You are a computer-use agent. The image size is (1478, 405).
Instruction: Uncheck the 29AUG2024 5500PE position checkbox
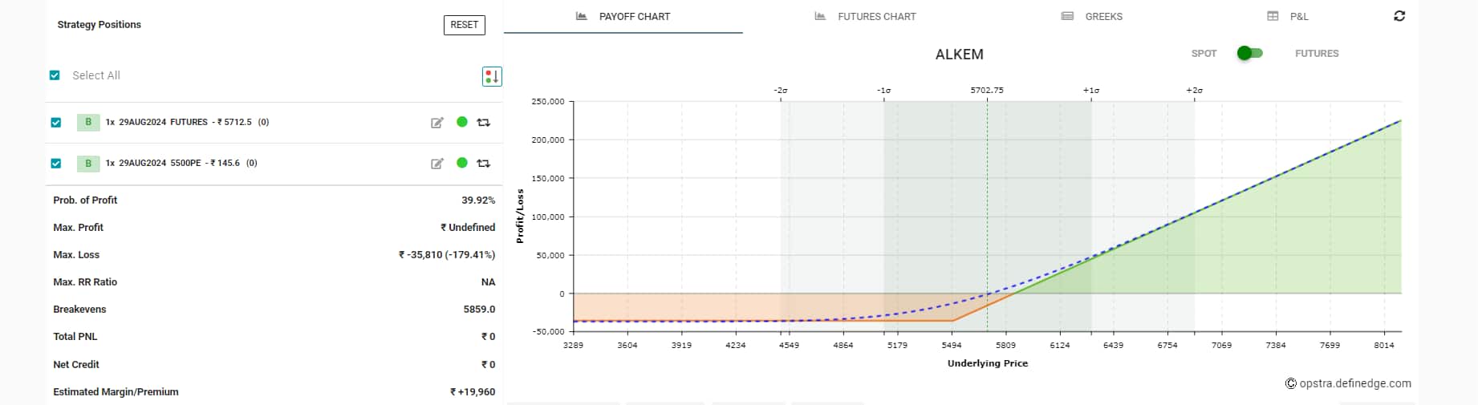(x=55, y=164)
